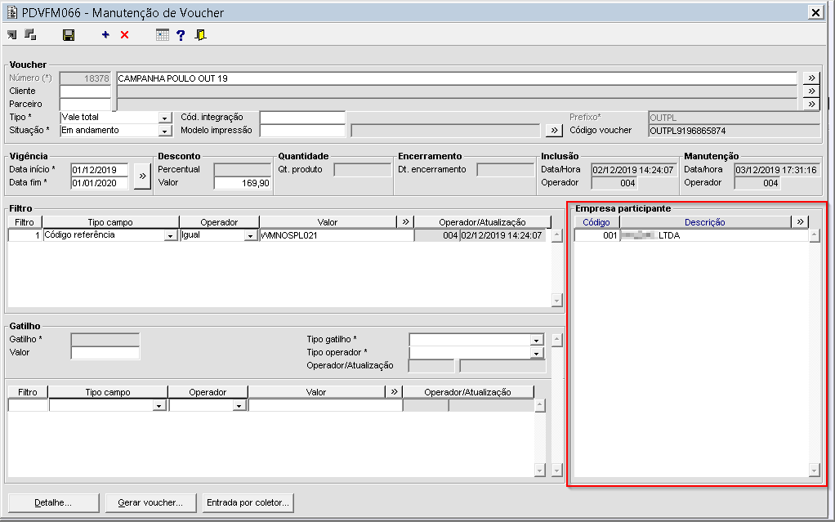Image resolution: width=835 pixels, height=522 pixels.
Task: Click Data fim field 01/01/2020
Action: (100, 183)
